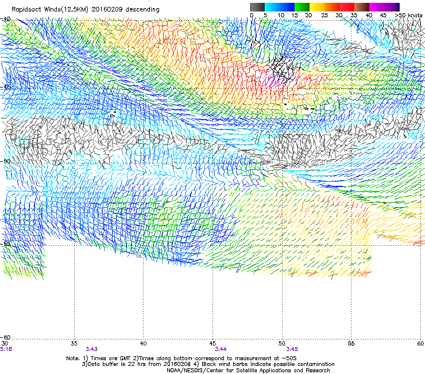Click the color scale label 35
Image resolution: width=425 pixels, height=374 pixels.
(x=354, y=16)
